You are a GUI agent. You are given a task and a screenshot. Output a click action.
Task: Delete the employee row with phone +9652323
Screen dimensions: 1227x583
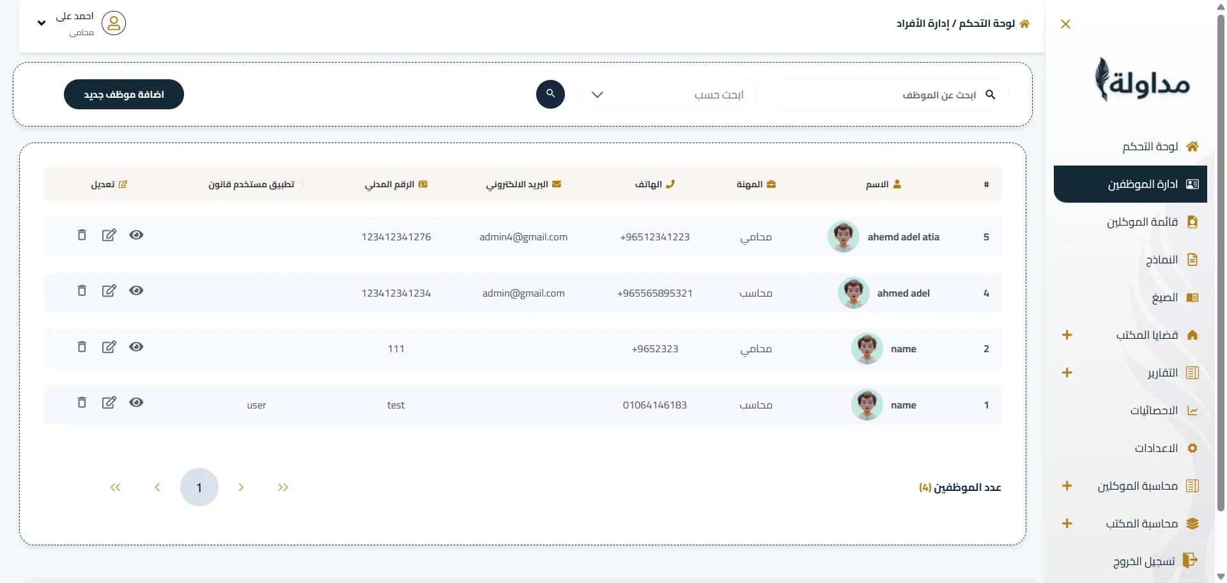coord(82,346)
